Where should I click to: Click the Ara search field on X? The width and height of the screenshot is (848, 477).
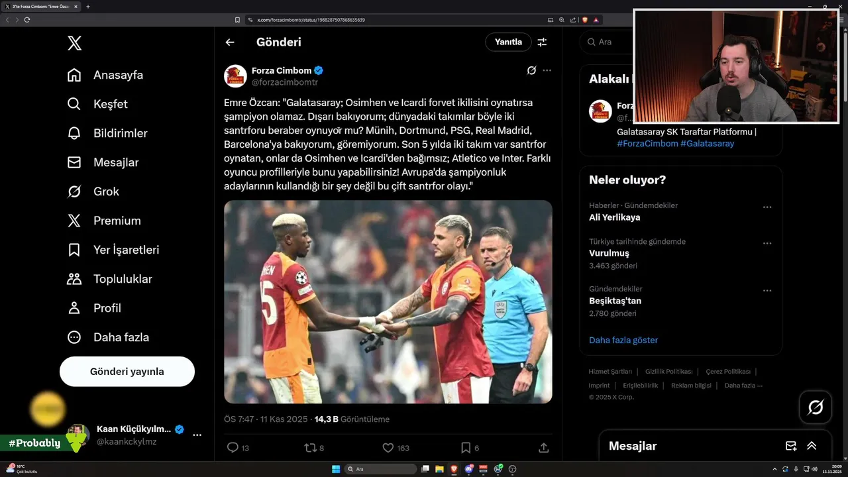606,42
